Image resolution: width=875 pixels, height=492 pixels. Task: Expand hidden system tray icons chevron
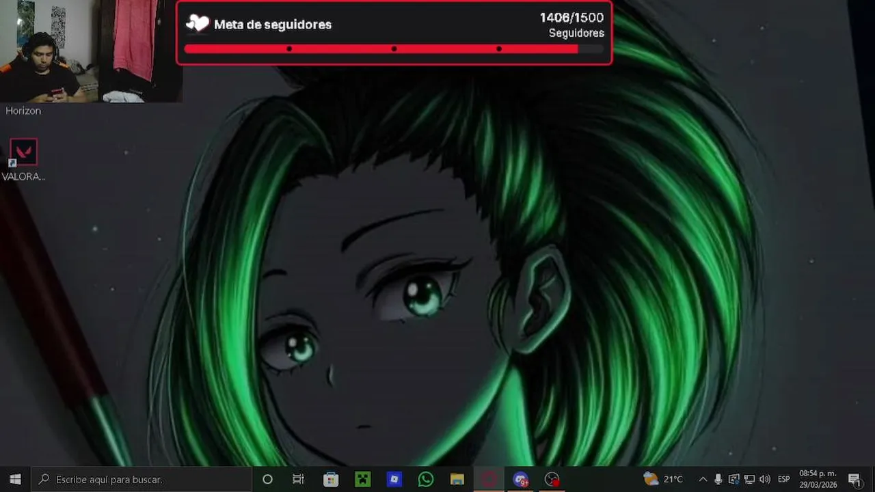[703, 479]
